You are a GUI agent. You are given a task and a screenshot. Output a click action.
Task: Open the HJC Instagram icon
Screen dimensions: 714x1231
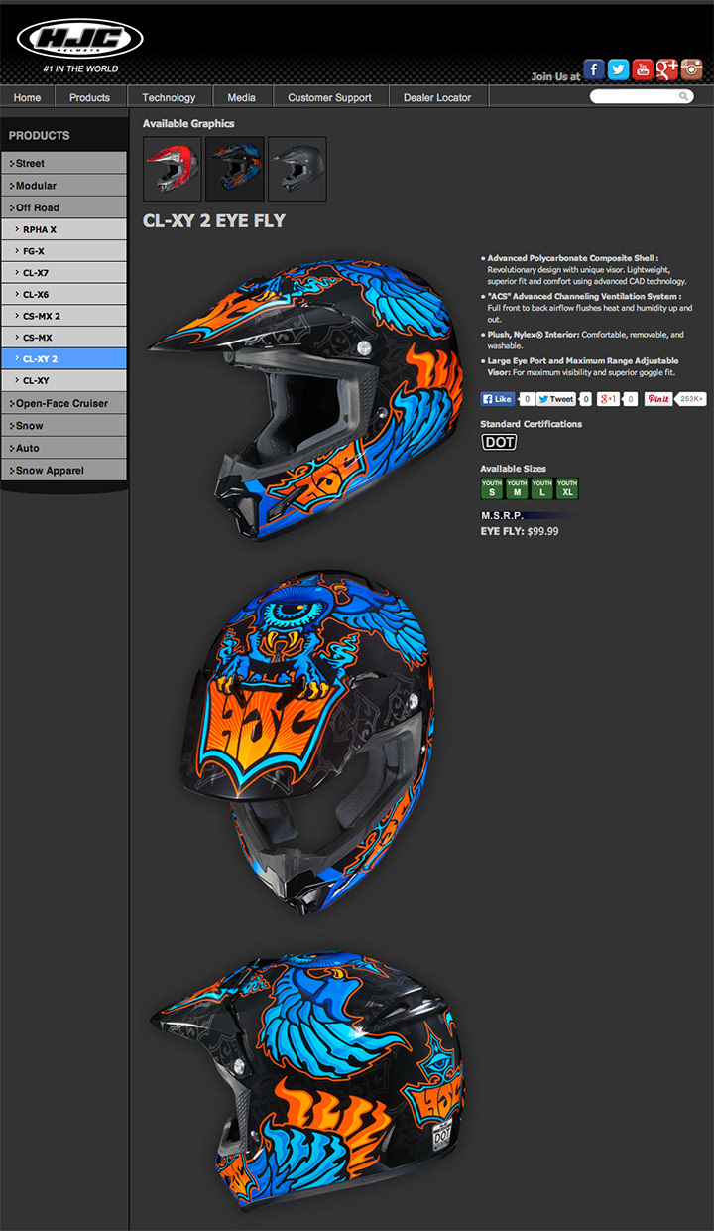(x=691, y=68)
